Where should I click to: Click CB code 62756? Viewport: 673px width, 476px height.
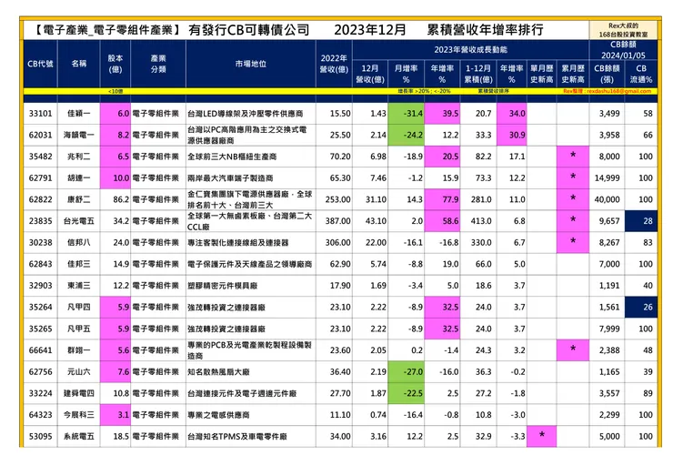[x=40, y=371]
